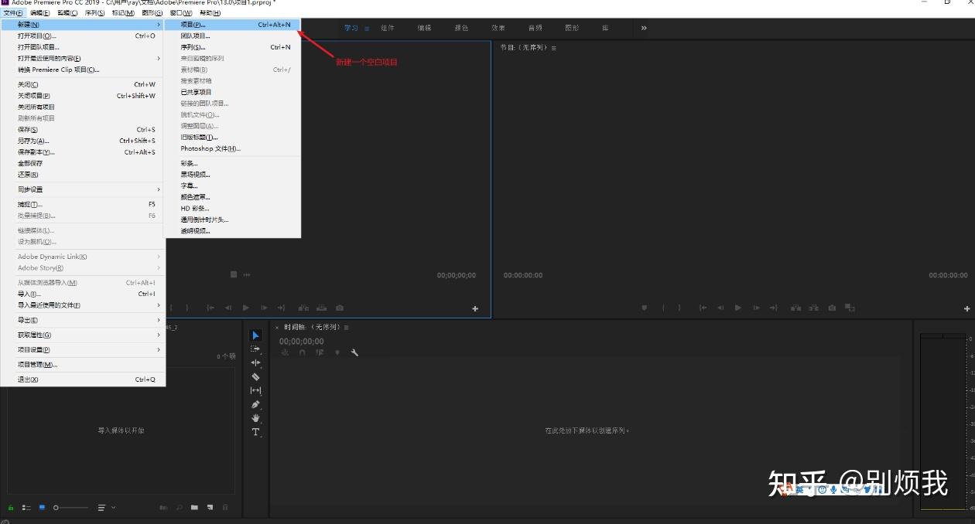Select the Razor tool
This screenshot has width=975, height=524.
(256, 376)
